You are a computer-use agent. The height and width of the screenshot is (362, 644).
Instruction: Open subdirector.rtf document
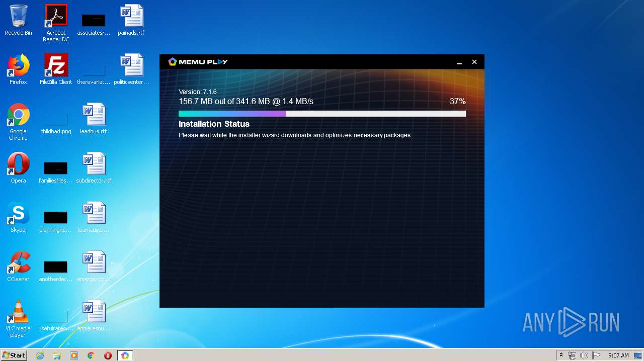94,168
